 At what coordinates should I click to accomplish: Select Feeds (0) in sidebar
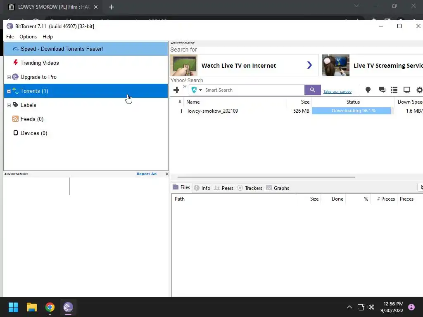(x=86, y=119)
